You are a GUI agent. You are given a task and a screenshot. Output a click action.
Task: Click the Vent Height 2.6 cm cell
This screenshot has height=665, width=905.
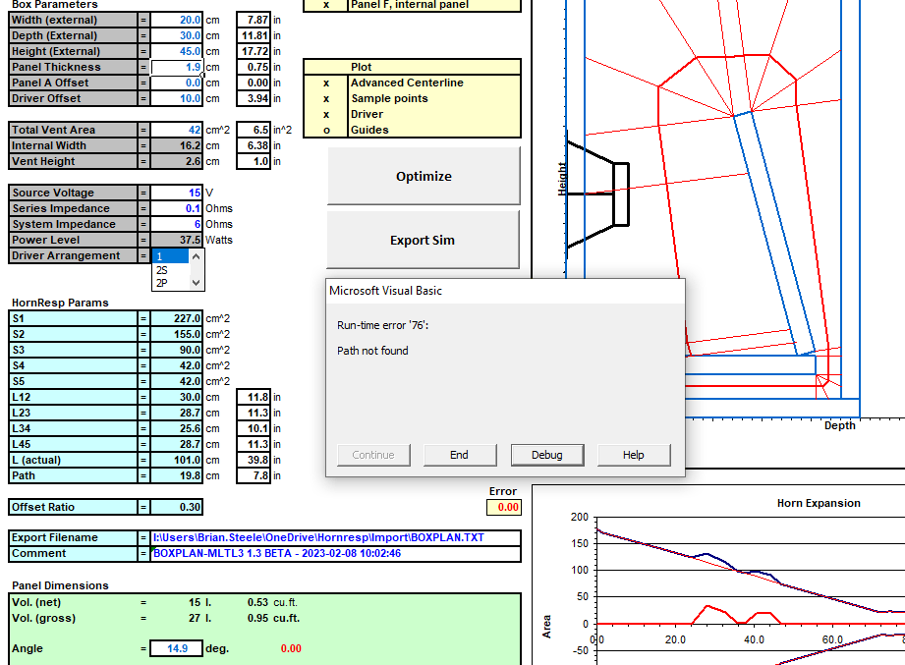177,161
